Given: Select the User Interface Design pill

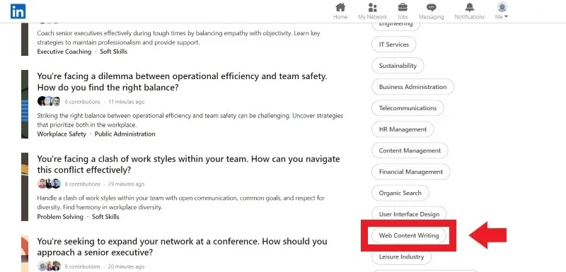Looking at the screenshot, I should coord(409,214).
